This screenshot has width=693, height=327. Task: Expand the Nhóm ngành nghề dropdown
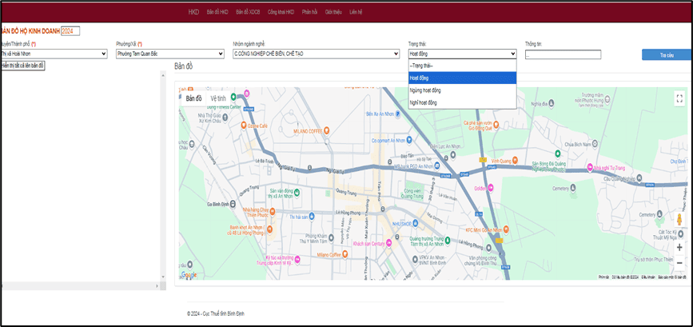coord(316,54)
